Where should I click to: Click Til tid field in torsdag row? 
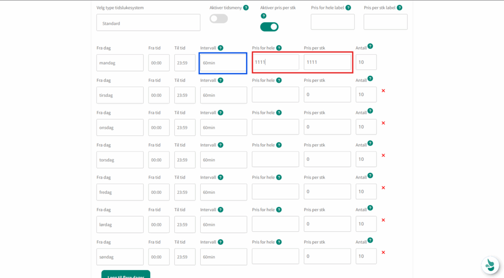pyautogui.click(x=185, y=160)
